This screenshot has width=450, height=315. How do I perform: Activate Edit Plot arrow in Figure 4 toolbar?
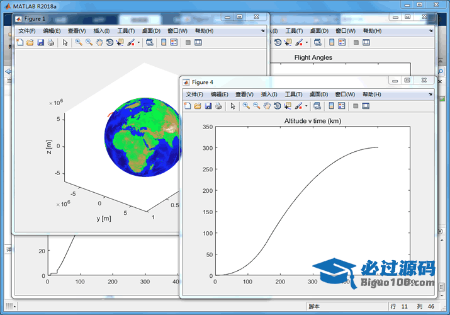233,106
